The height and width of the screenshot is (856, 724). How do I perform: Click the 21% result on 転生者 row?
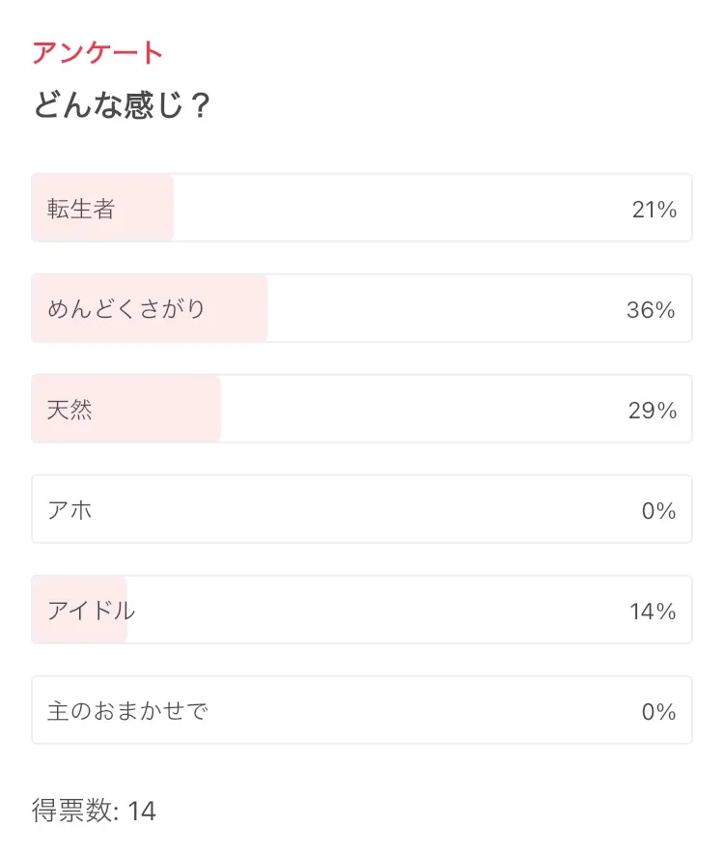coord(654,210)
